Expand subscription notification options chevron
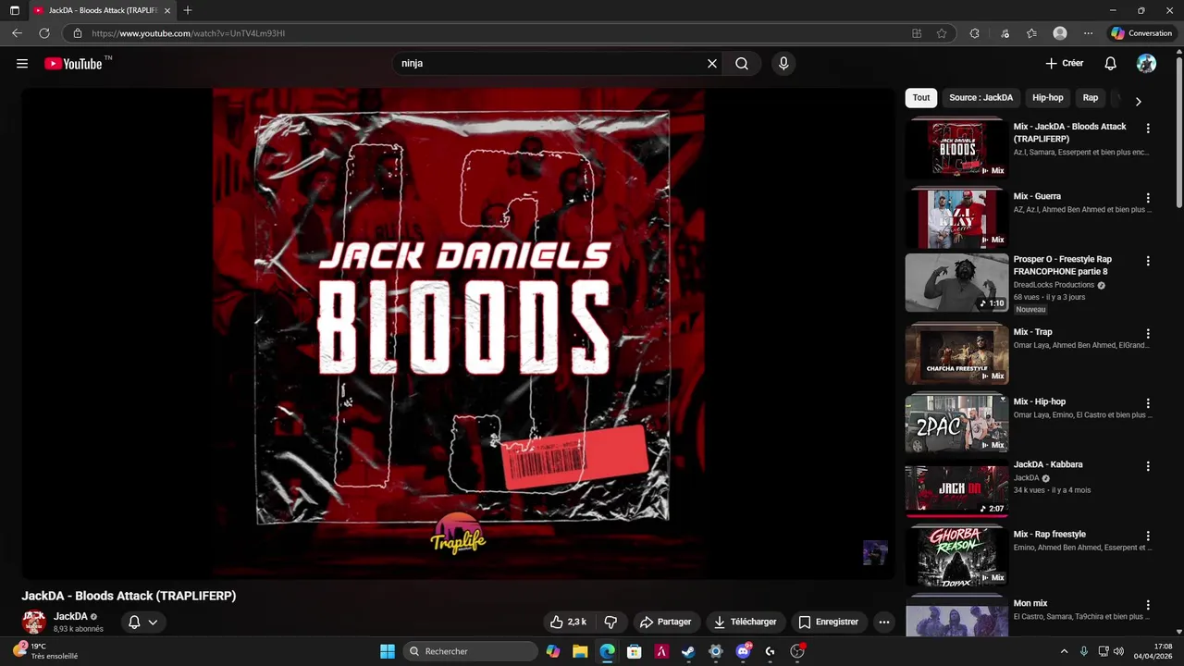The image size is (1184, 666). [153, 622]
